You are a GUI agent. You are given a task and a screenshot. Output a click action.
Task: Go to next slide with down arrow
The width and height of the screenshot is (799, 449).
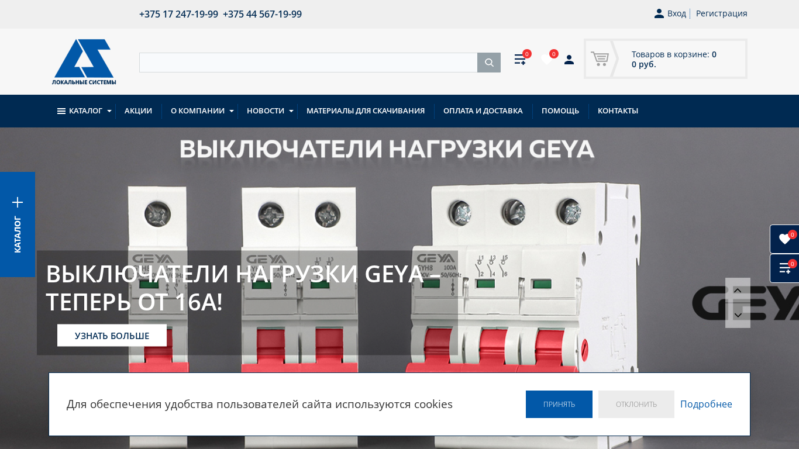pos(738,315)
